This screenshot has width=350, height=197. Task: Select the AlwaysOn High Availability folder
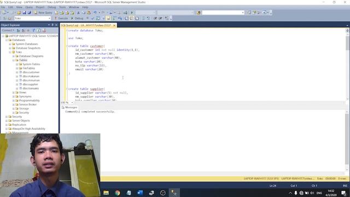[28, 129]
